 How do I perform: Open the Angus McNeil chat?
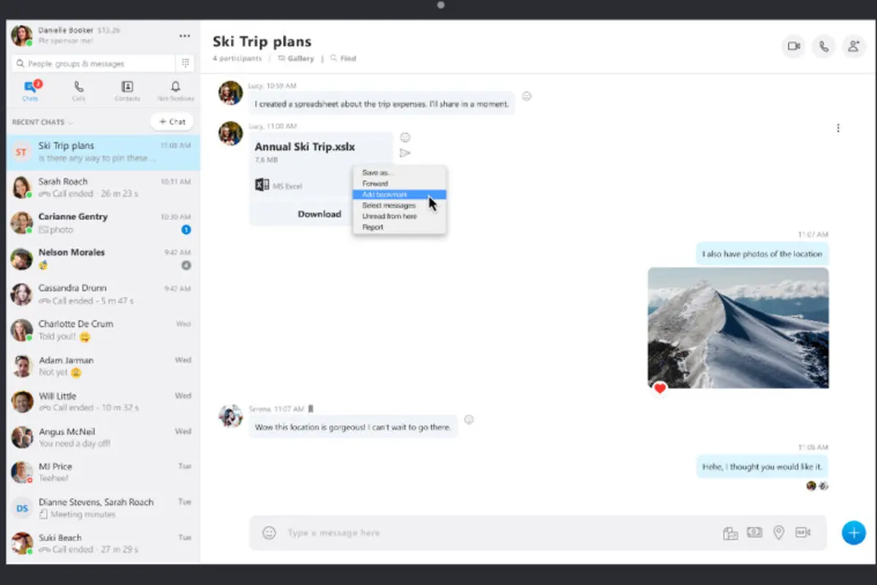[103, 437]
